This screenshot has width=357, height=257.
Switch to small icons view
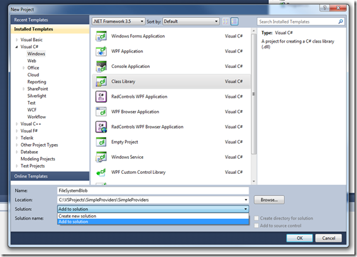coord(225,22)
